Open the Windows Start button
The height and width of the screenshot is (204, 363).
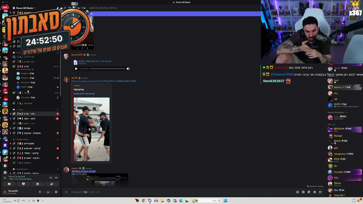(x=225, y=201)
